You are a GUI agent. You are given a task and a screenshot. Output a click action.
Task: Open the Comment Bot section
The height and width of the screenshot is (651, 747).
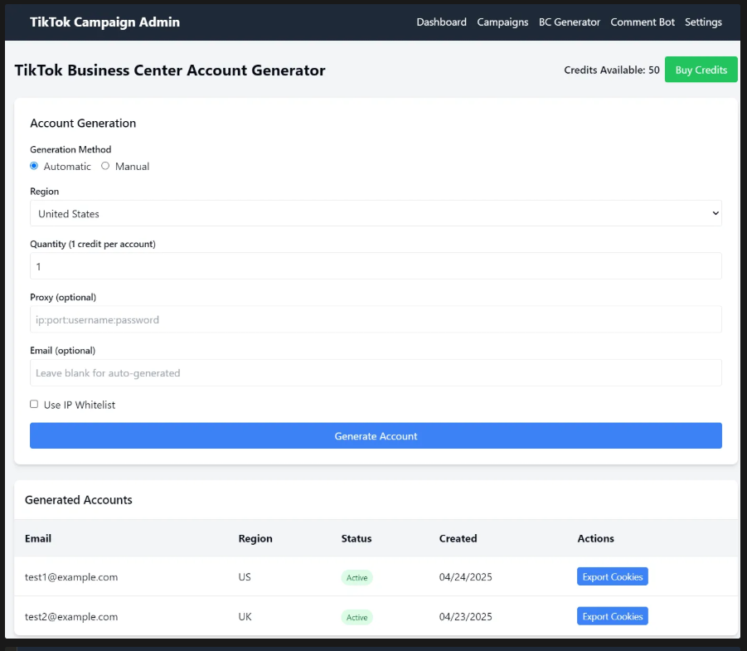pos(643,22)
